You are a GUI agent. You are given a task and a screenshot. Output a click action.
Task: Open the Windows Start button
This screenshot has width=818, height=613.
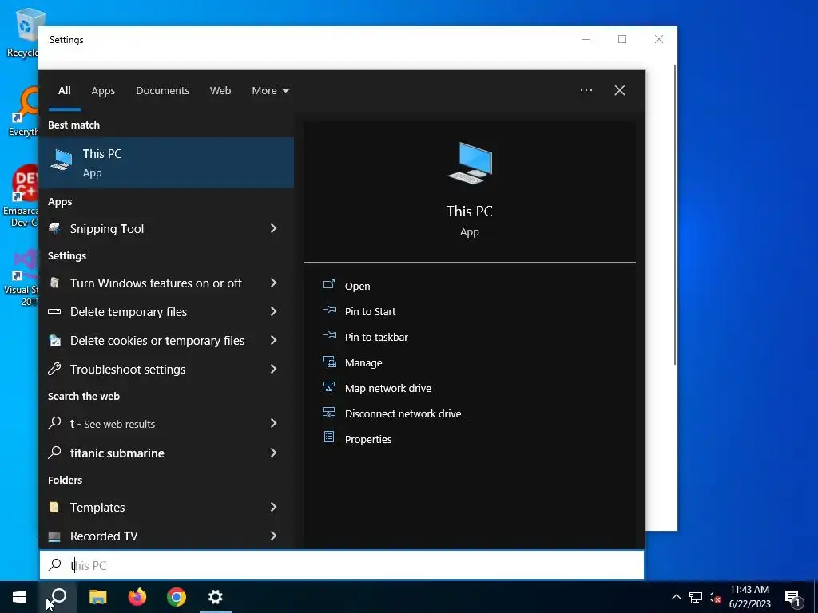pos(19,597)
